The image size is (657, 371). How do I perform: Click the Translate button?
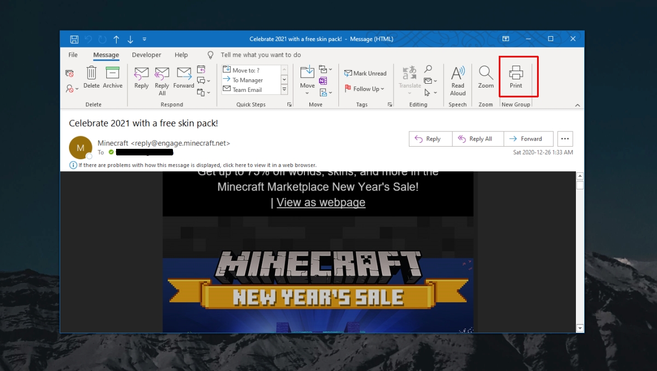[x=410, y=80]
